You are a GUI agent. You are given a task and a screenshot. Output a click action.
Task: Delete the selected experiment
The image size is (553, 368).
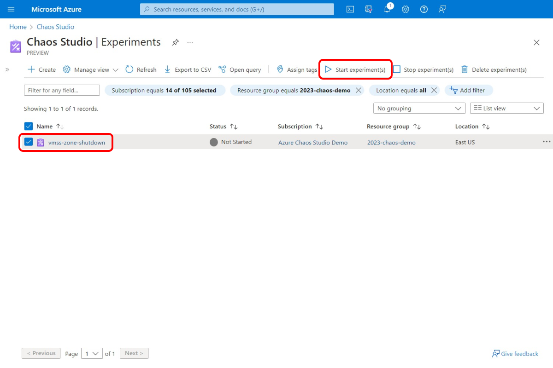tap(494, 69)
